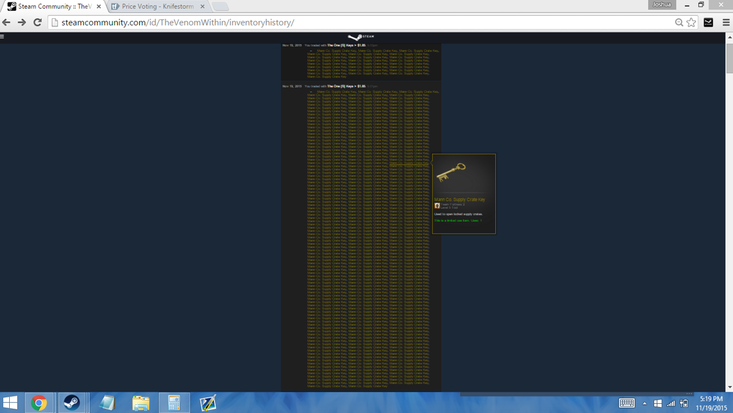Click the dark extension icon beside the star

(x=709, y=23)
